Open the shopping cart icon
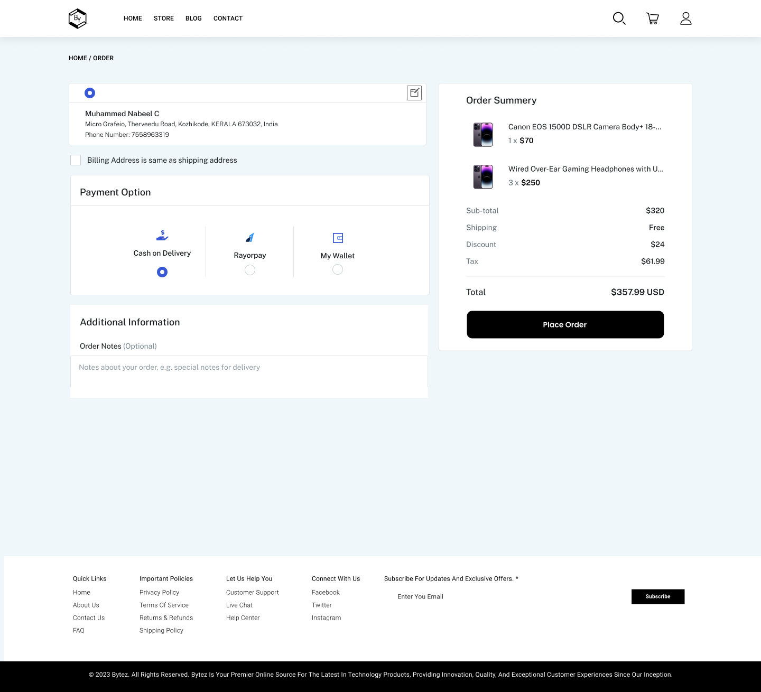Viewport: 761px width, 692px height. coord(653,18)
